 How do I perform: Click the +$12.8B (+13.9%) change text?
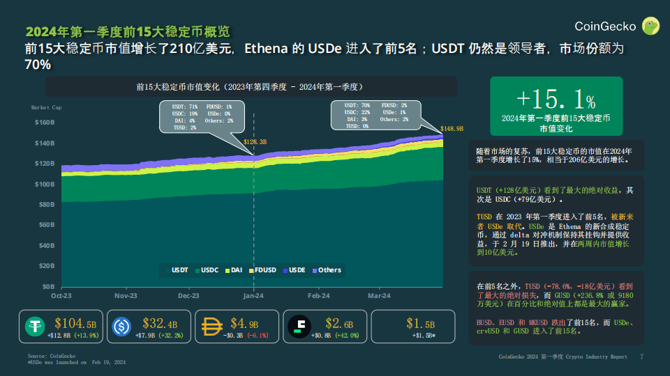pos(73,336)
